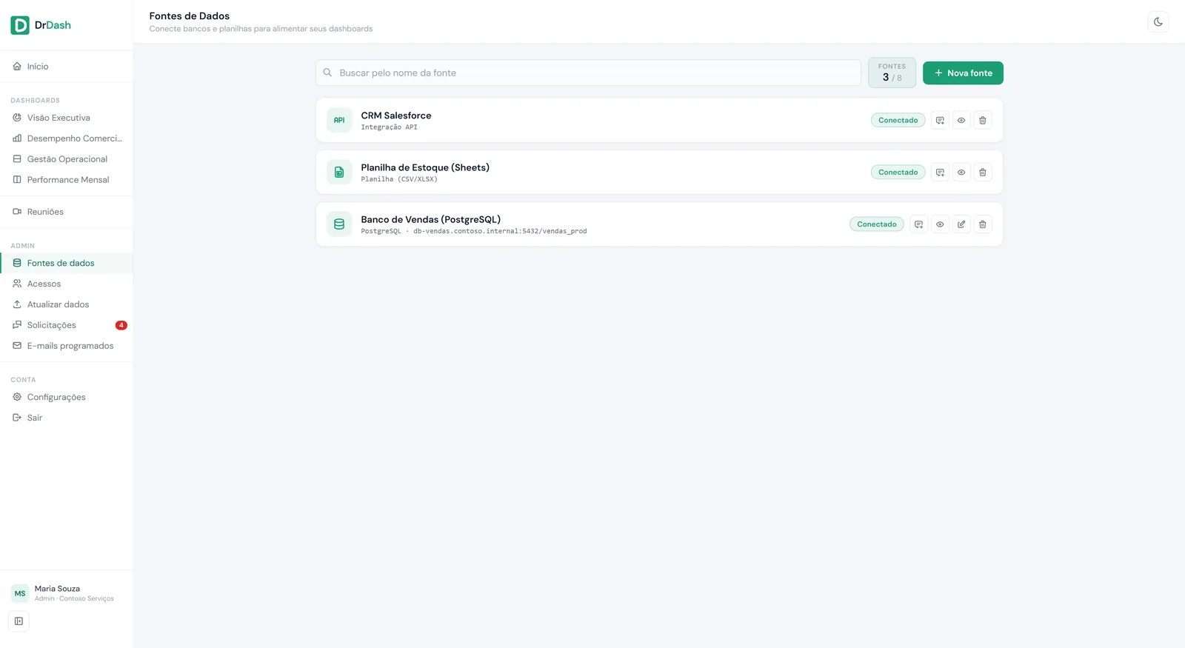The height and width of the screenshot is (648, 1185).
Task: Click Nova fonte button
Action: click(963, 73)
